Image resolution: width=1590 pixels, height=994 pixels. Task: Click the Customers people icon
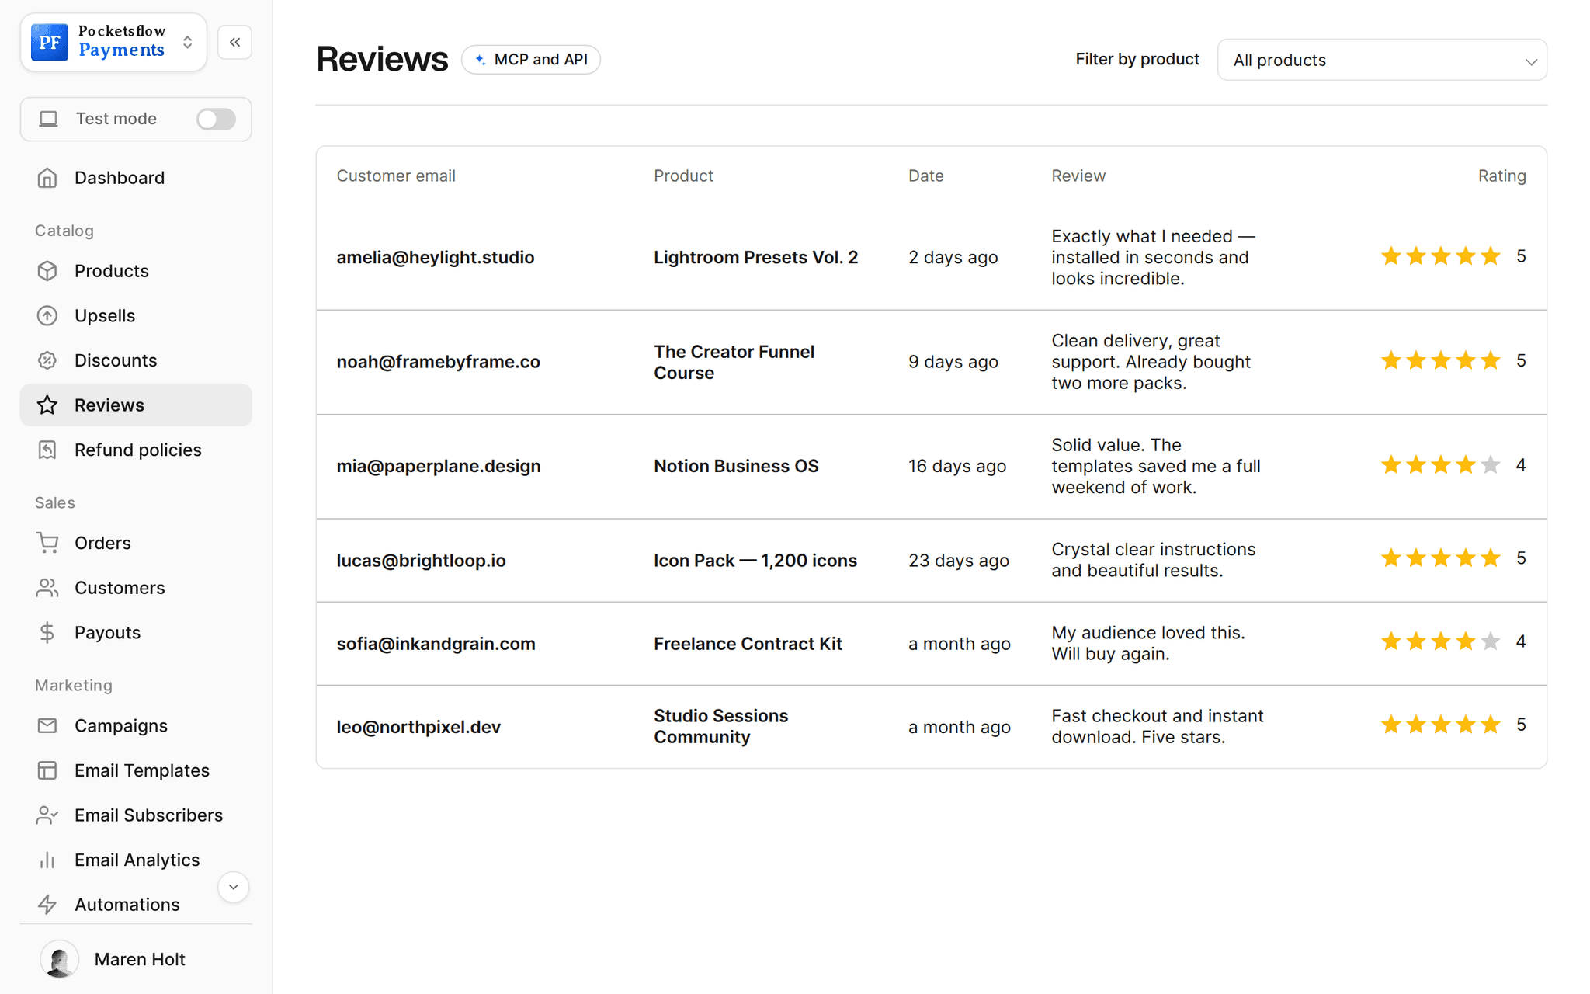click(x=47, y=588)
